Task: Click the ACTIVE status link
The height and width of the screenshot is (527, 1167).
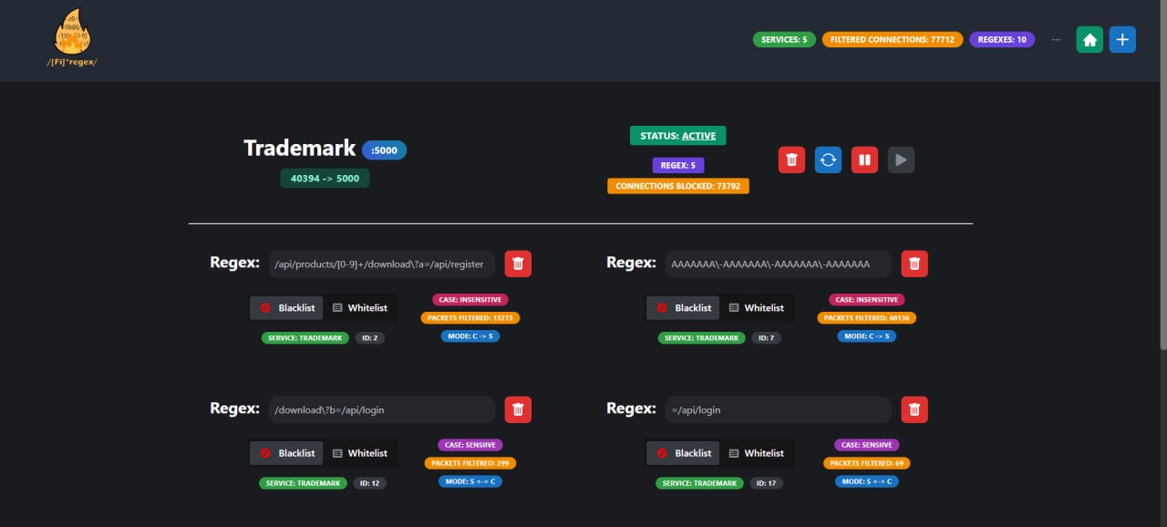Action: click(677, 135)
